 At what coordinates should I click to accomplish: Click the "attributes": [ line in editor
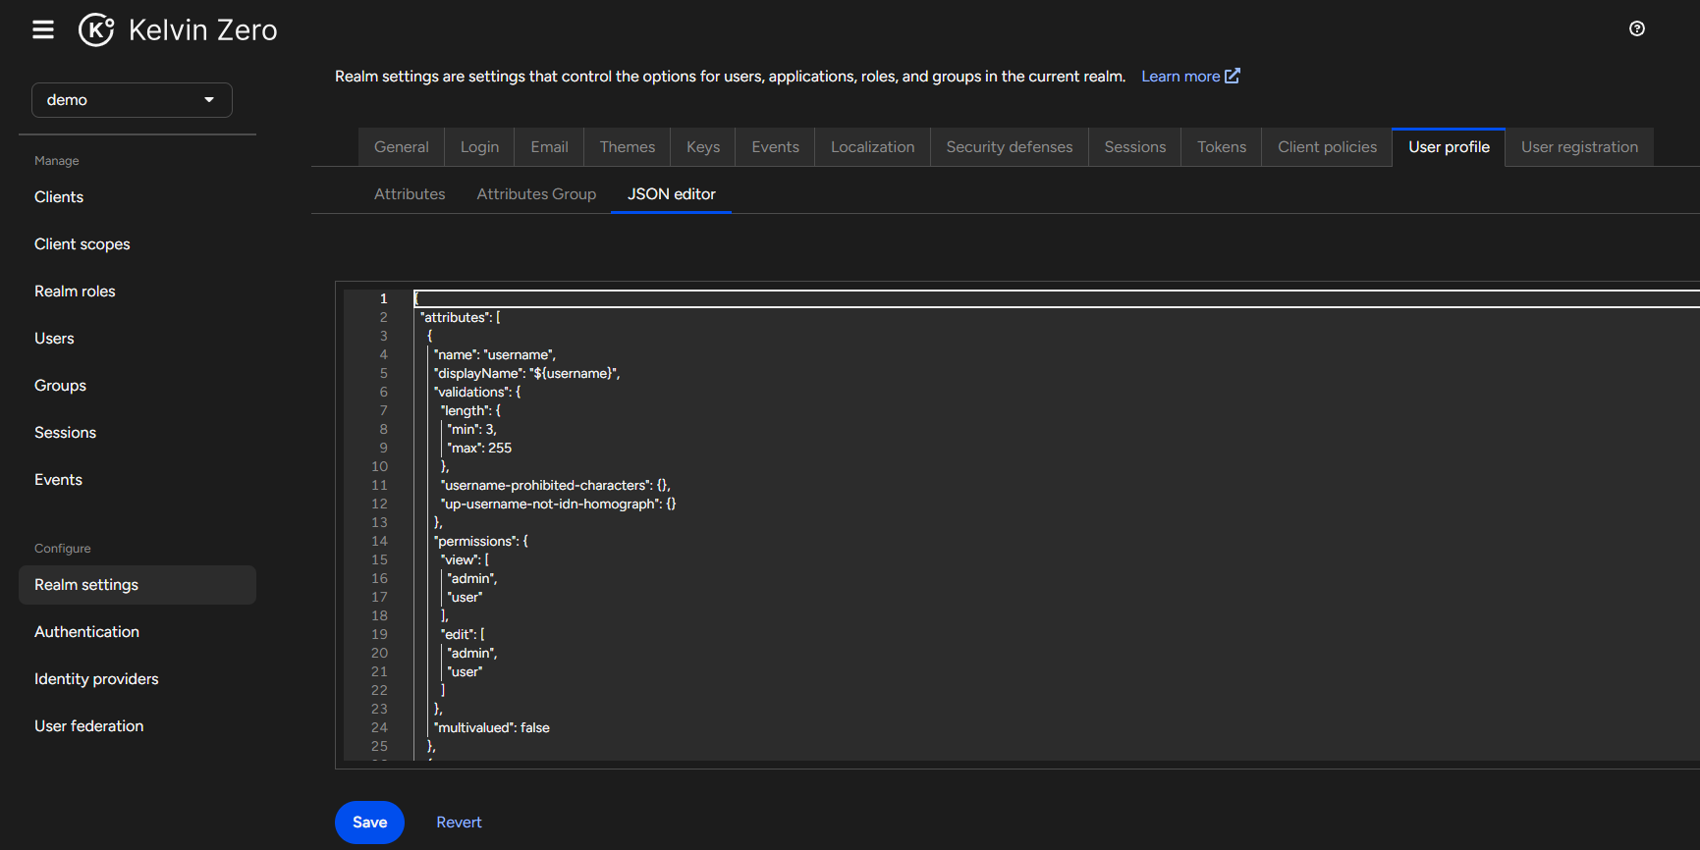(x=461, y=318)
